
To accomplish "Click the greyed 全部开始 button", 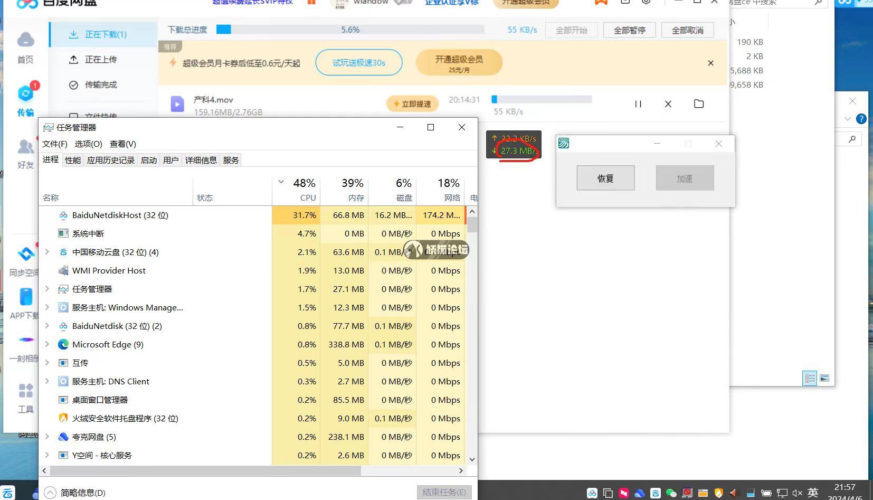I will point(572,30).
